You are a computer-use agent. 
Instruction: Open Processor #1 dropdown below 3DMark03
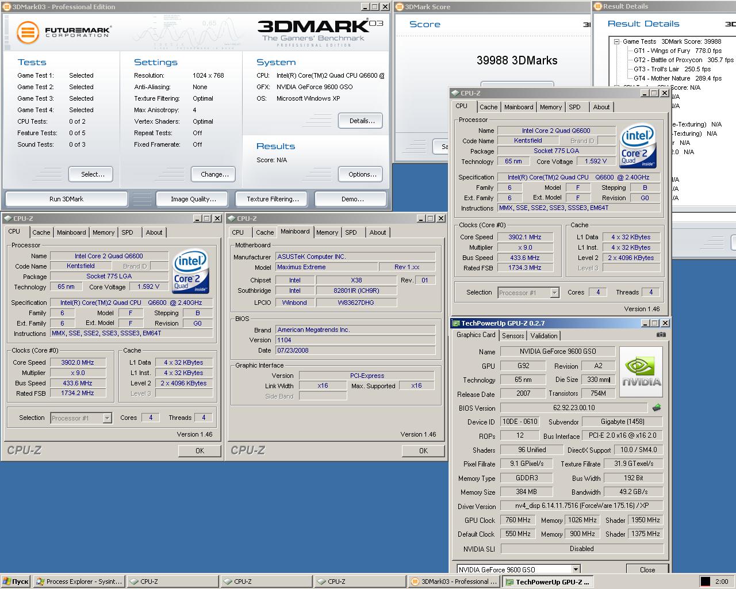107,418
